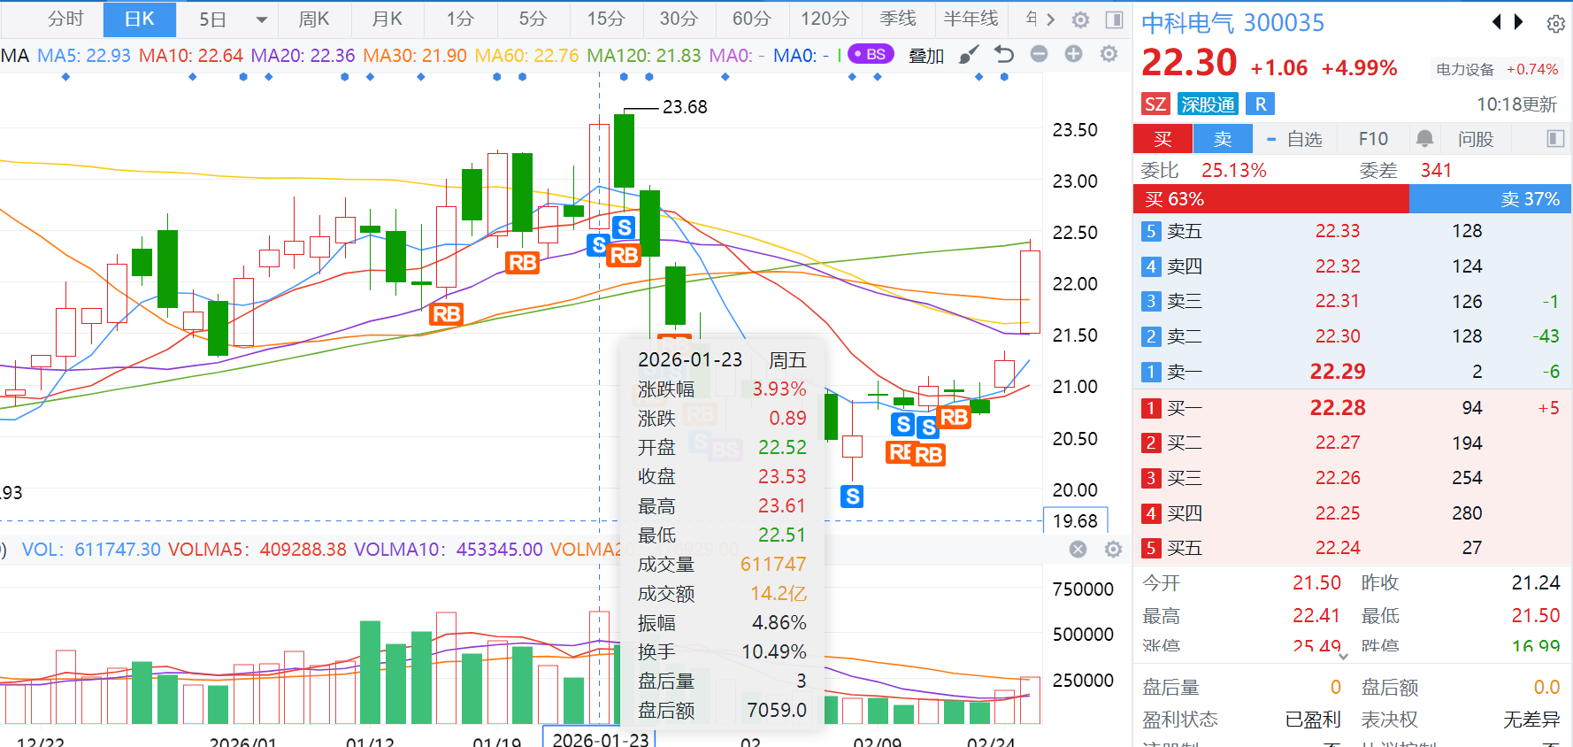This screenshot has height=747, width=1573.
Task: Click the blue 卖 37% ratio bar
Action: pos(1491,199)
